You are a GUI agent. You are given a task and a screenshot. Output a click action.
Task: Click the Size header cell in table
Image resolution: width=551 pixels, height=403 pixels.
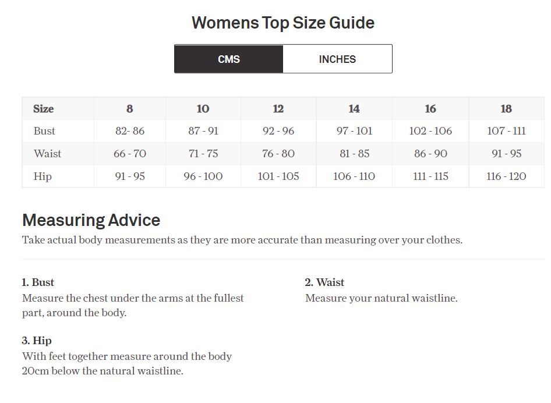44,109
